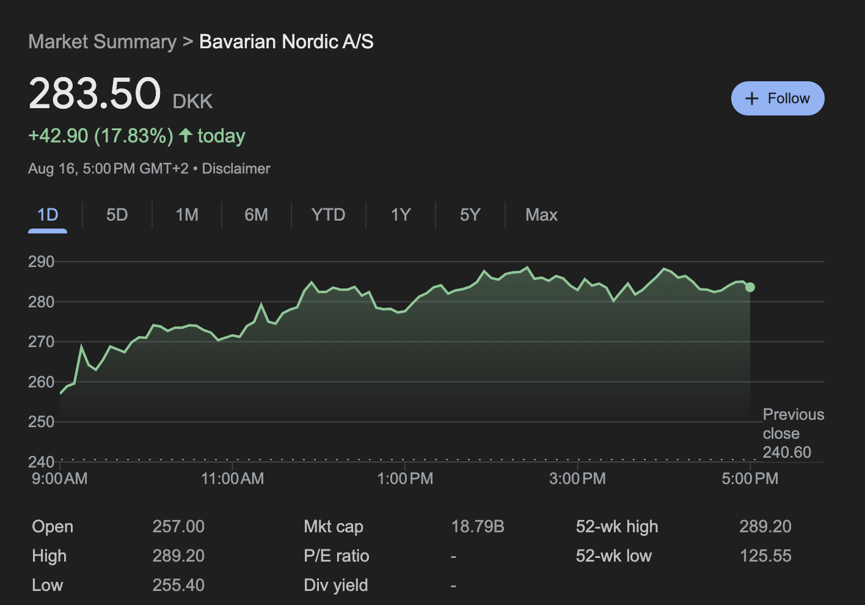The height and width of the screenshot is (605, 865).
Task: Click the P/E ratio label
Action: [x=337, y=556]
